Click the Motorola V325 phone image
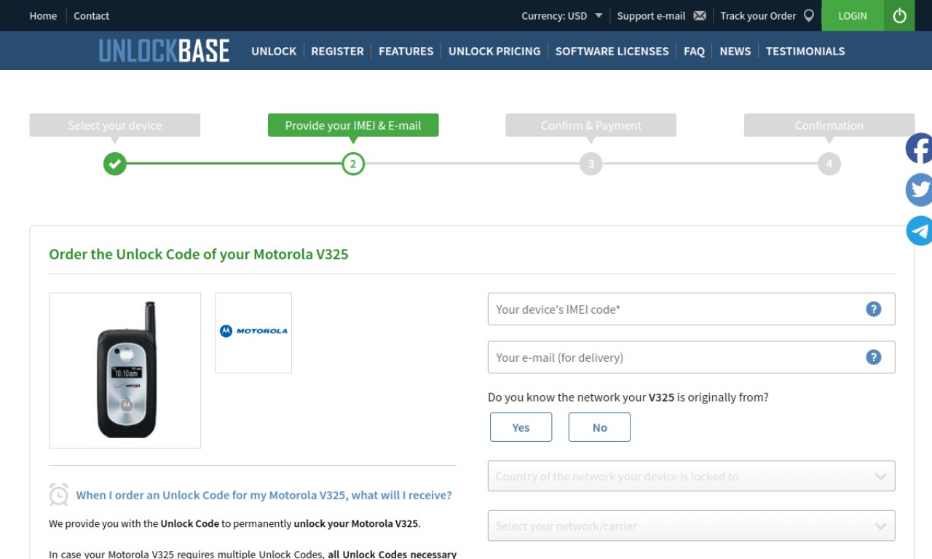The image size is (932, 559). (125, 370)
